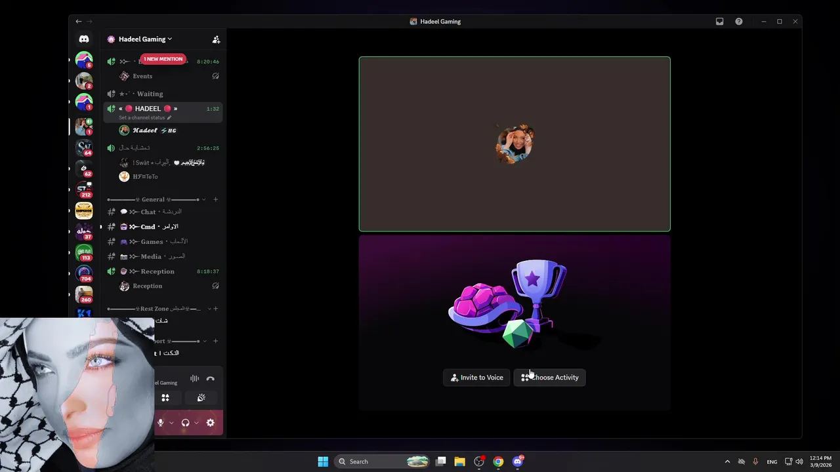Create channel plus icon in General category
The width and height of the screenshot is (840, 472).
(x=215, y=199)
